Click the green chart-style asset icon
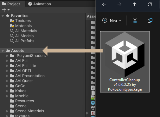Screen dimensions: 160x117 93,98
